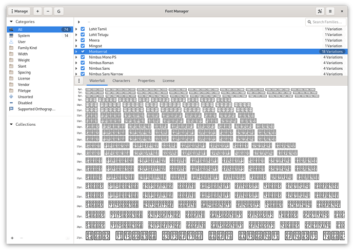This screenshot has height=251, width=354.
Task: Click the All category icon
Action: (x=11, y=29)
